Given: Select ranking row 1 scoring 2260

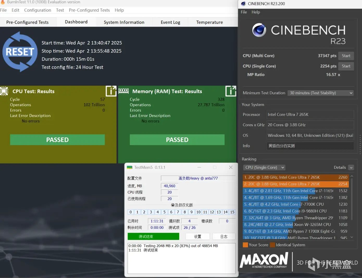Looking at the screenshot, I should pos(296,177).
